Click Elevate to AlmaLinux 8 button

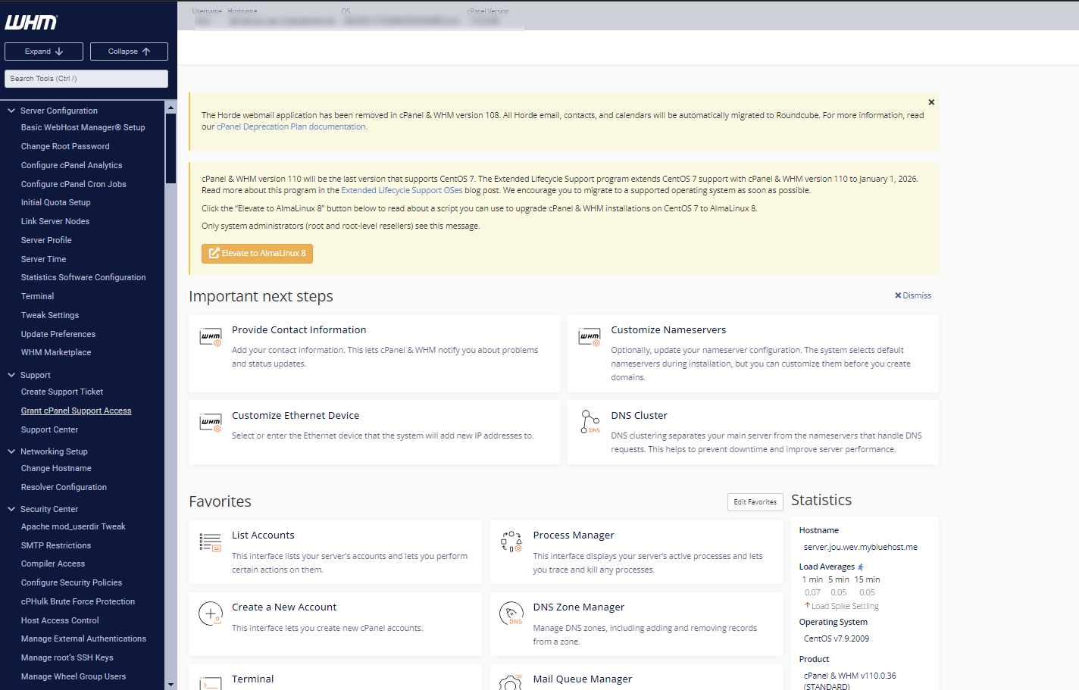(257, 253)
